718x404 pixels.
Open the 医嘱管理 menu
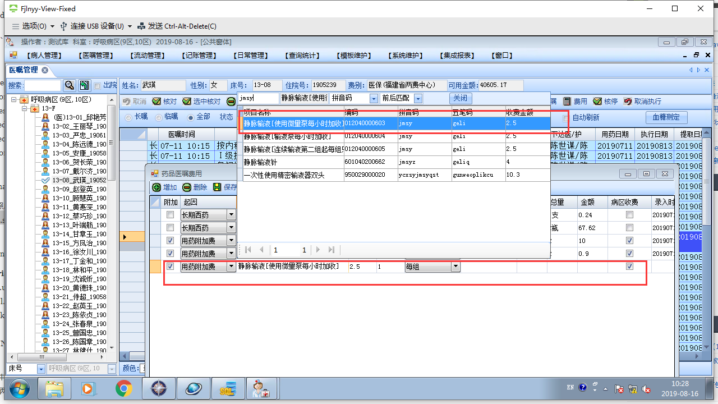(x=96, y=56)
